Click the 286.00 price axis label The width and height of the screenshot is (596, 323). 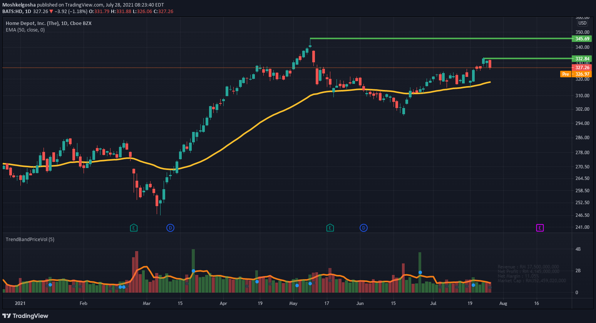click(x=583, y=138)
